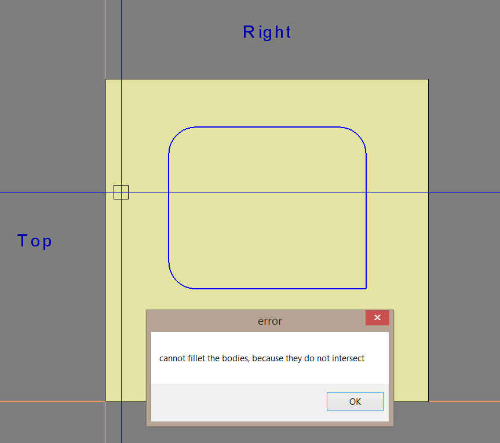Click the orange horizontal line at bottom left
The image size is (500, 443).
coord(52,401)
